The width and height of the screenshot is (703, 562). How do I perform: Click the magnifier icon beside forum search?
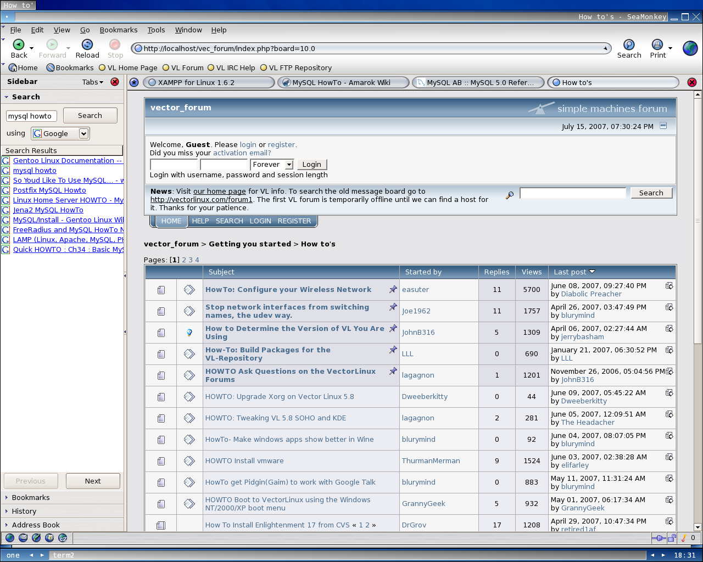click(510, 194)
